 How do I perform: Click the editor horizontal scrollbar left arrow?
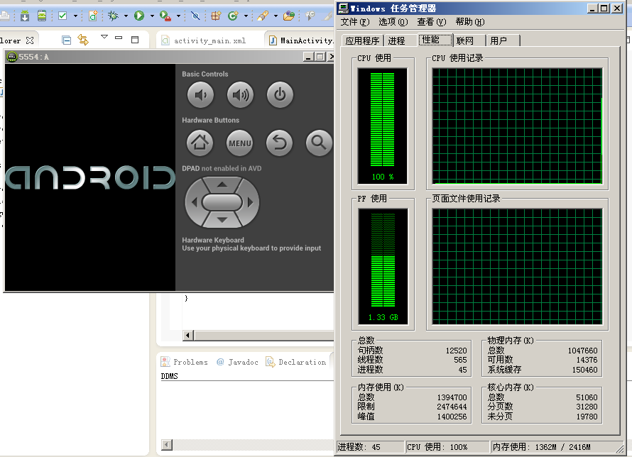coord(188,335)
